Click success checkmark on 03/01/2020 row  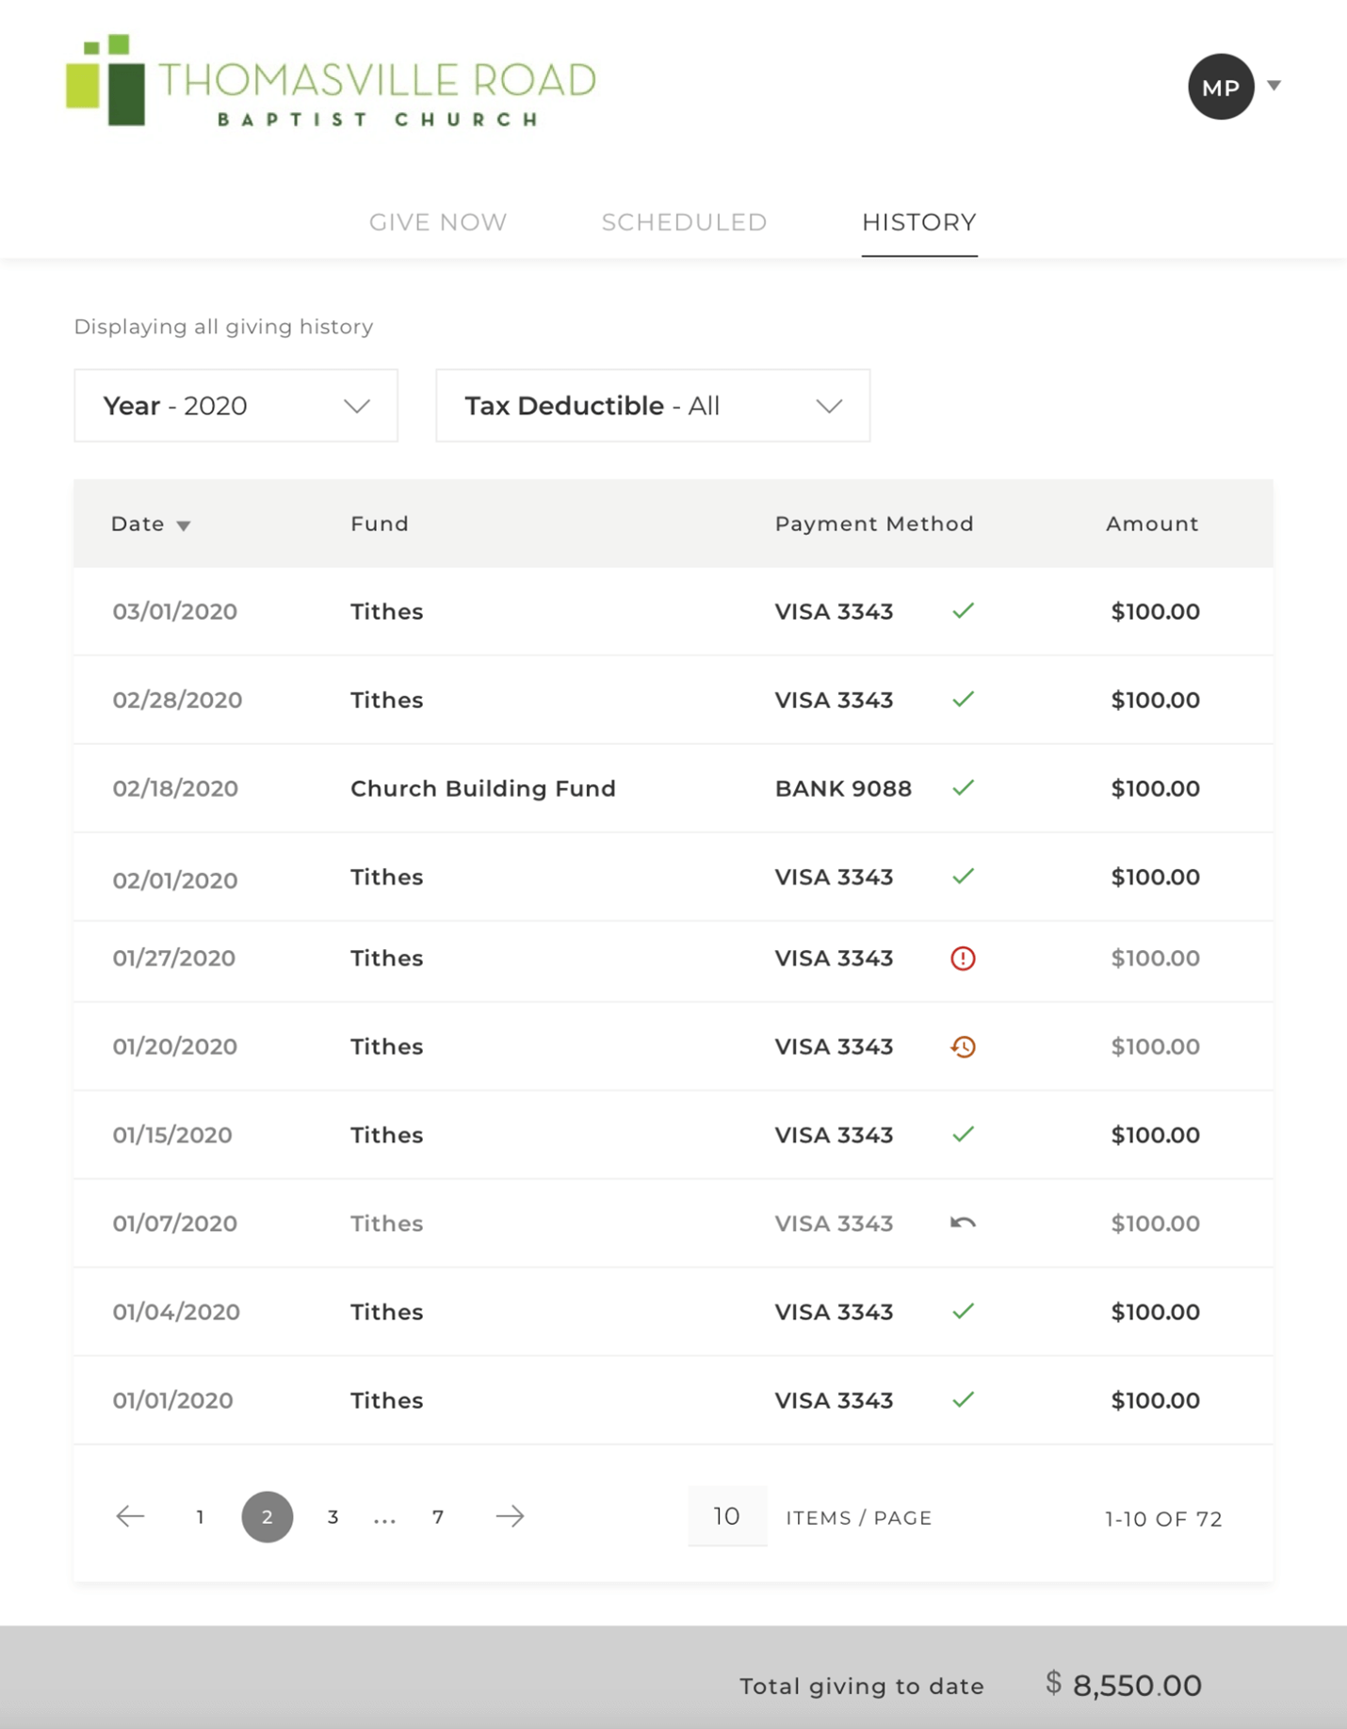click(963, 611)
